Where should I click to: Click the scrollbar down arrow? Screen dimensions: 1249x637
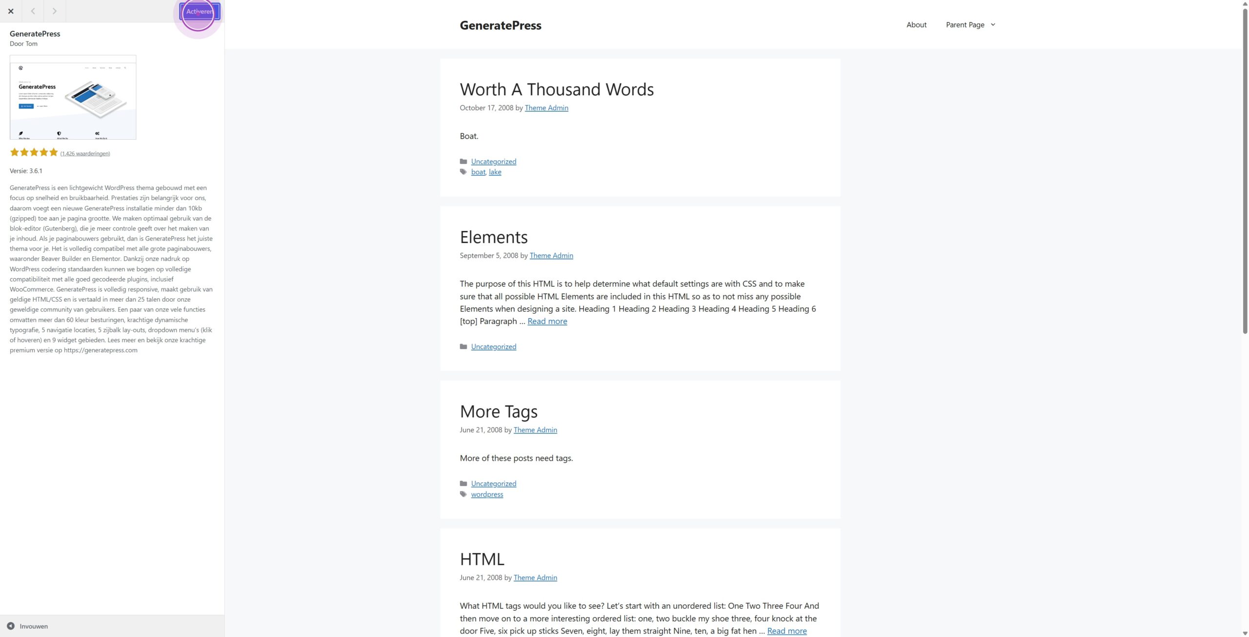(1245, 633)
